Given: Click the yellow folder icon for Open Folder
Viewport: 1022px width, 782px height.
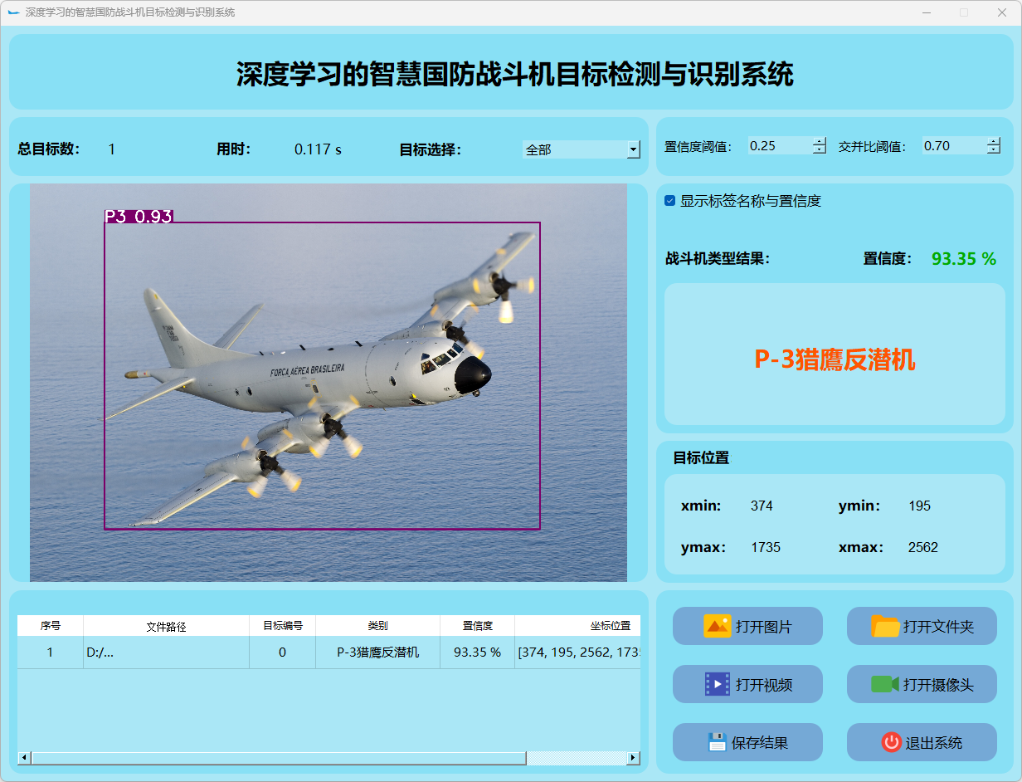Looking at the screenshot, I should pos(885,626).
